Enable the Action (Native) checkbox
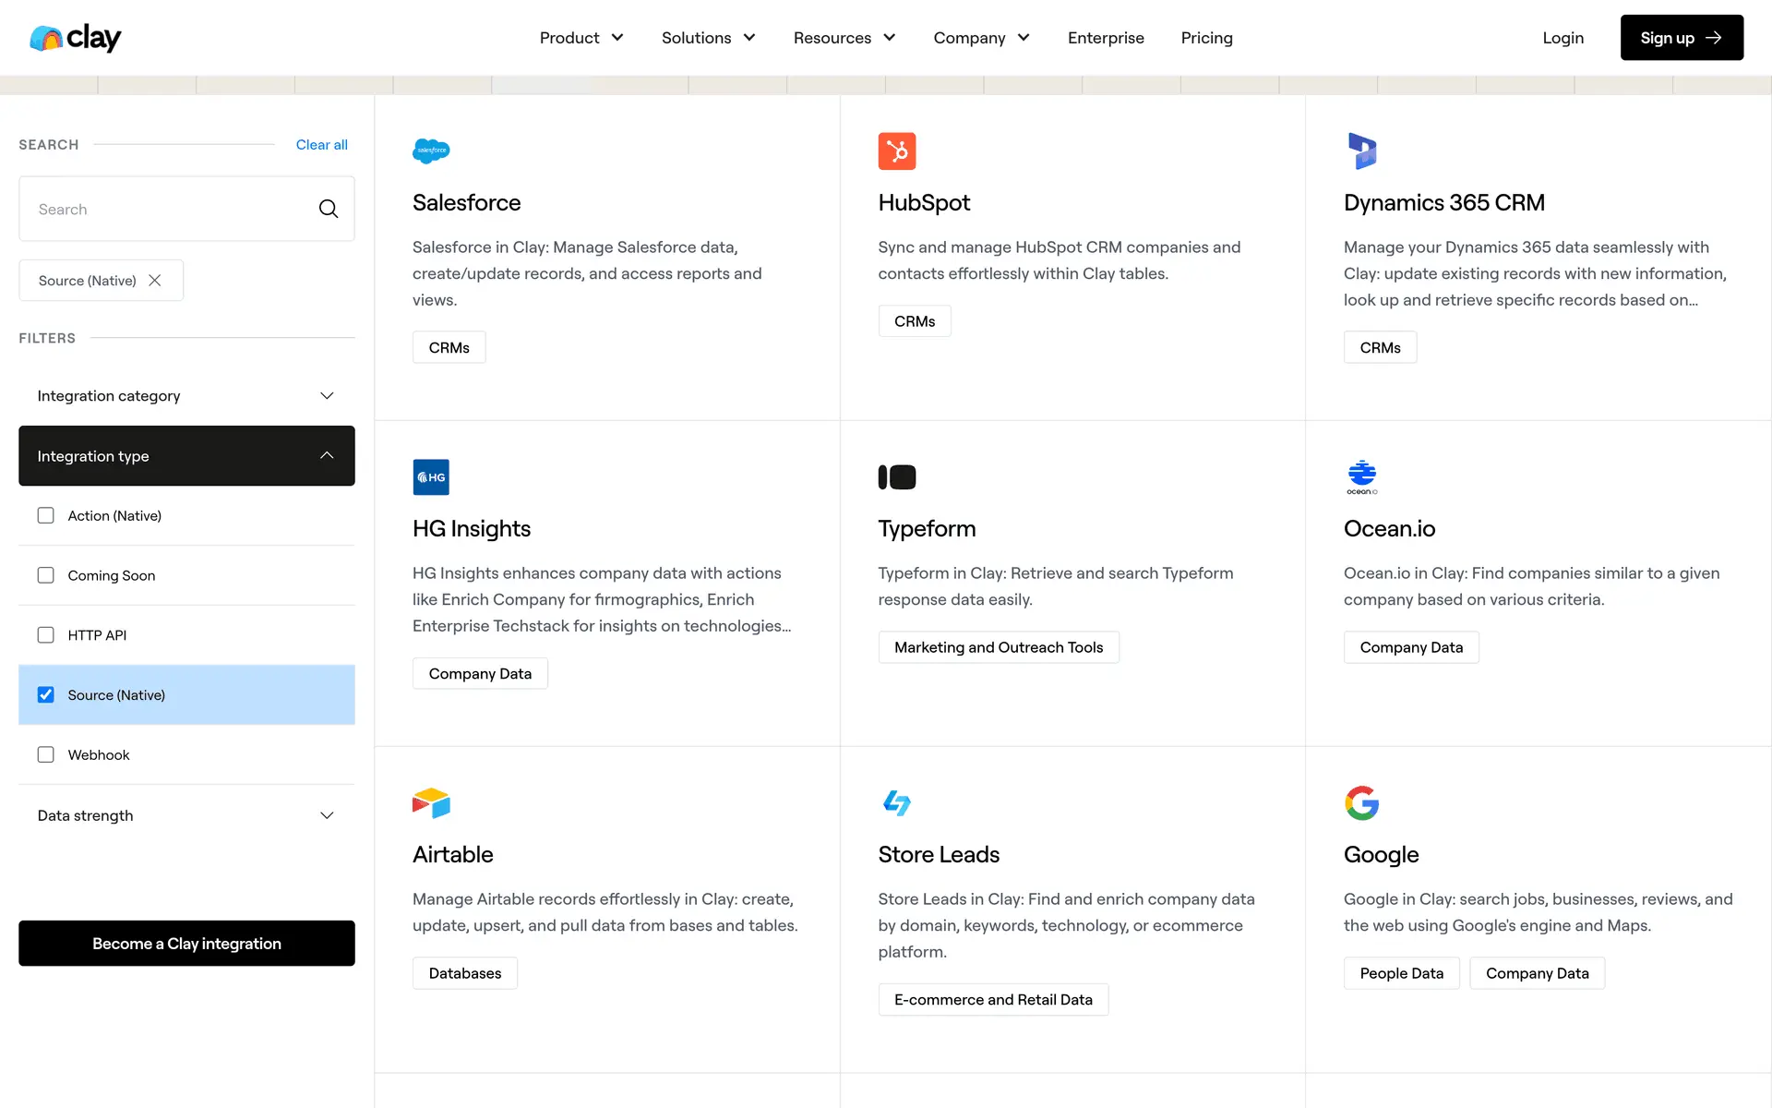 [x=46, y=515]
